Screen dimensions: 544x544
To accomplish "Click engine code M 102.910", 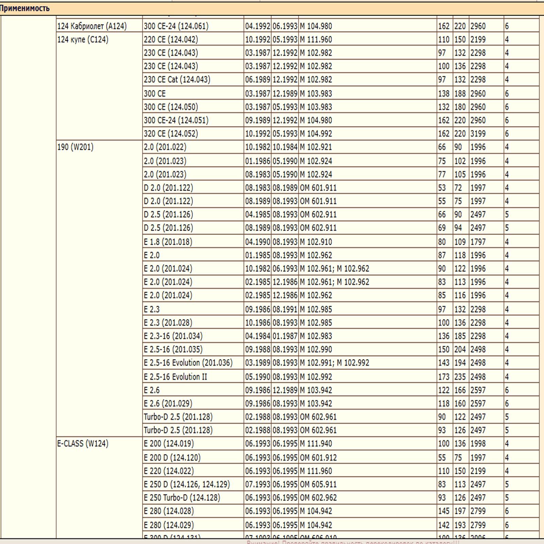I will tap(316, 242).
